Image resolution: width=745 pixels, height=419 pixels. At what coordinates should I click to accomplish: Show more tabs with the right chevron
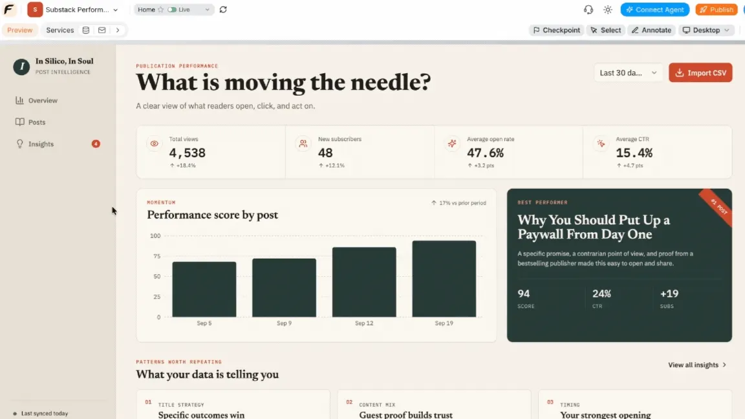click(118, 30)
